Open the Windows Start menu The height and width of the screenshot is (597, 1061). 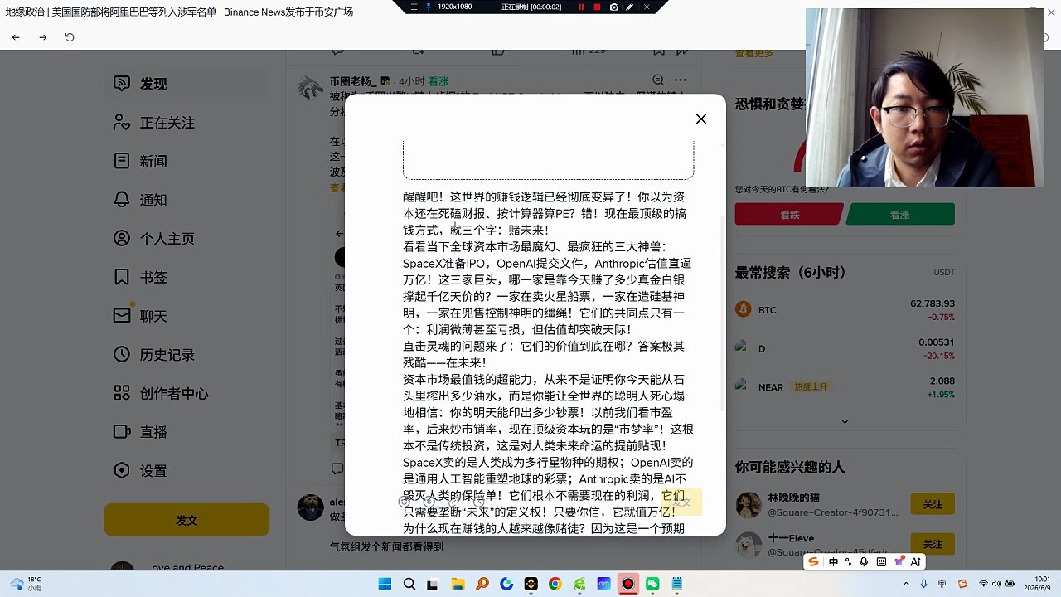point(385,585)
